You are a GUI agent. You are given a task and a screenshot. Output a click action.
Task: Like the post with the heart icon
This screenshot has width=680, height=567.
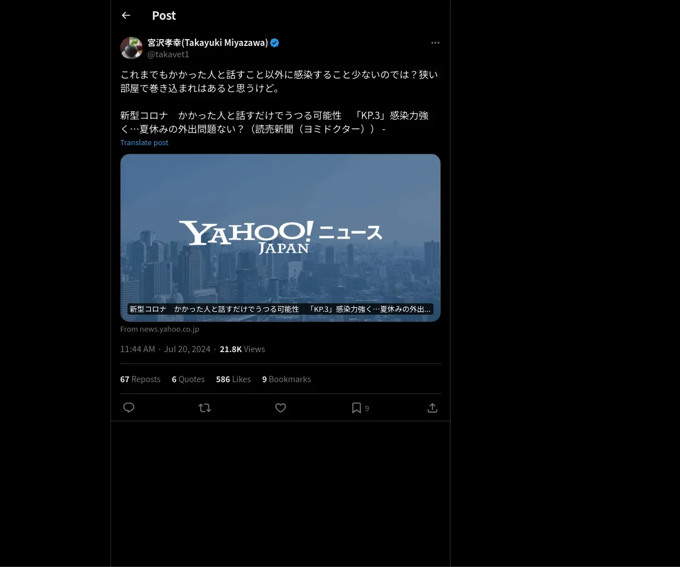point(280,408)
